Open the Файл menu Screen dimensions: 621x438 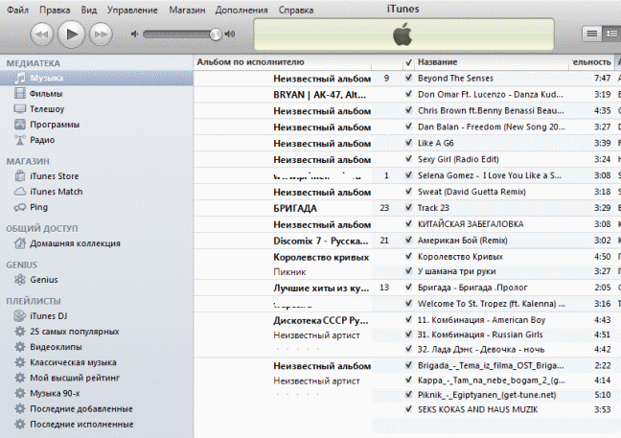[x=18, y=10]
